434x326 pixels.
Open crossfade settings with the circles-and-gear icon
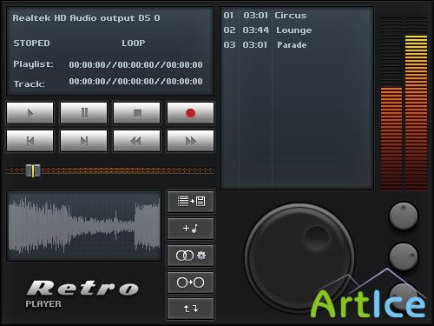click(x=191, y=256)
